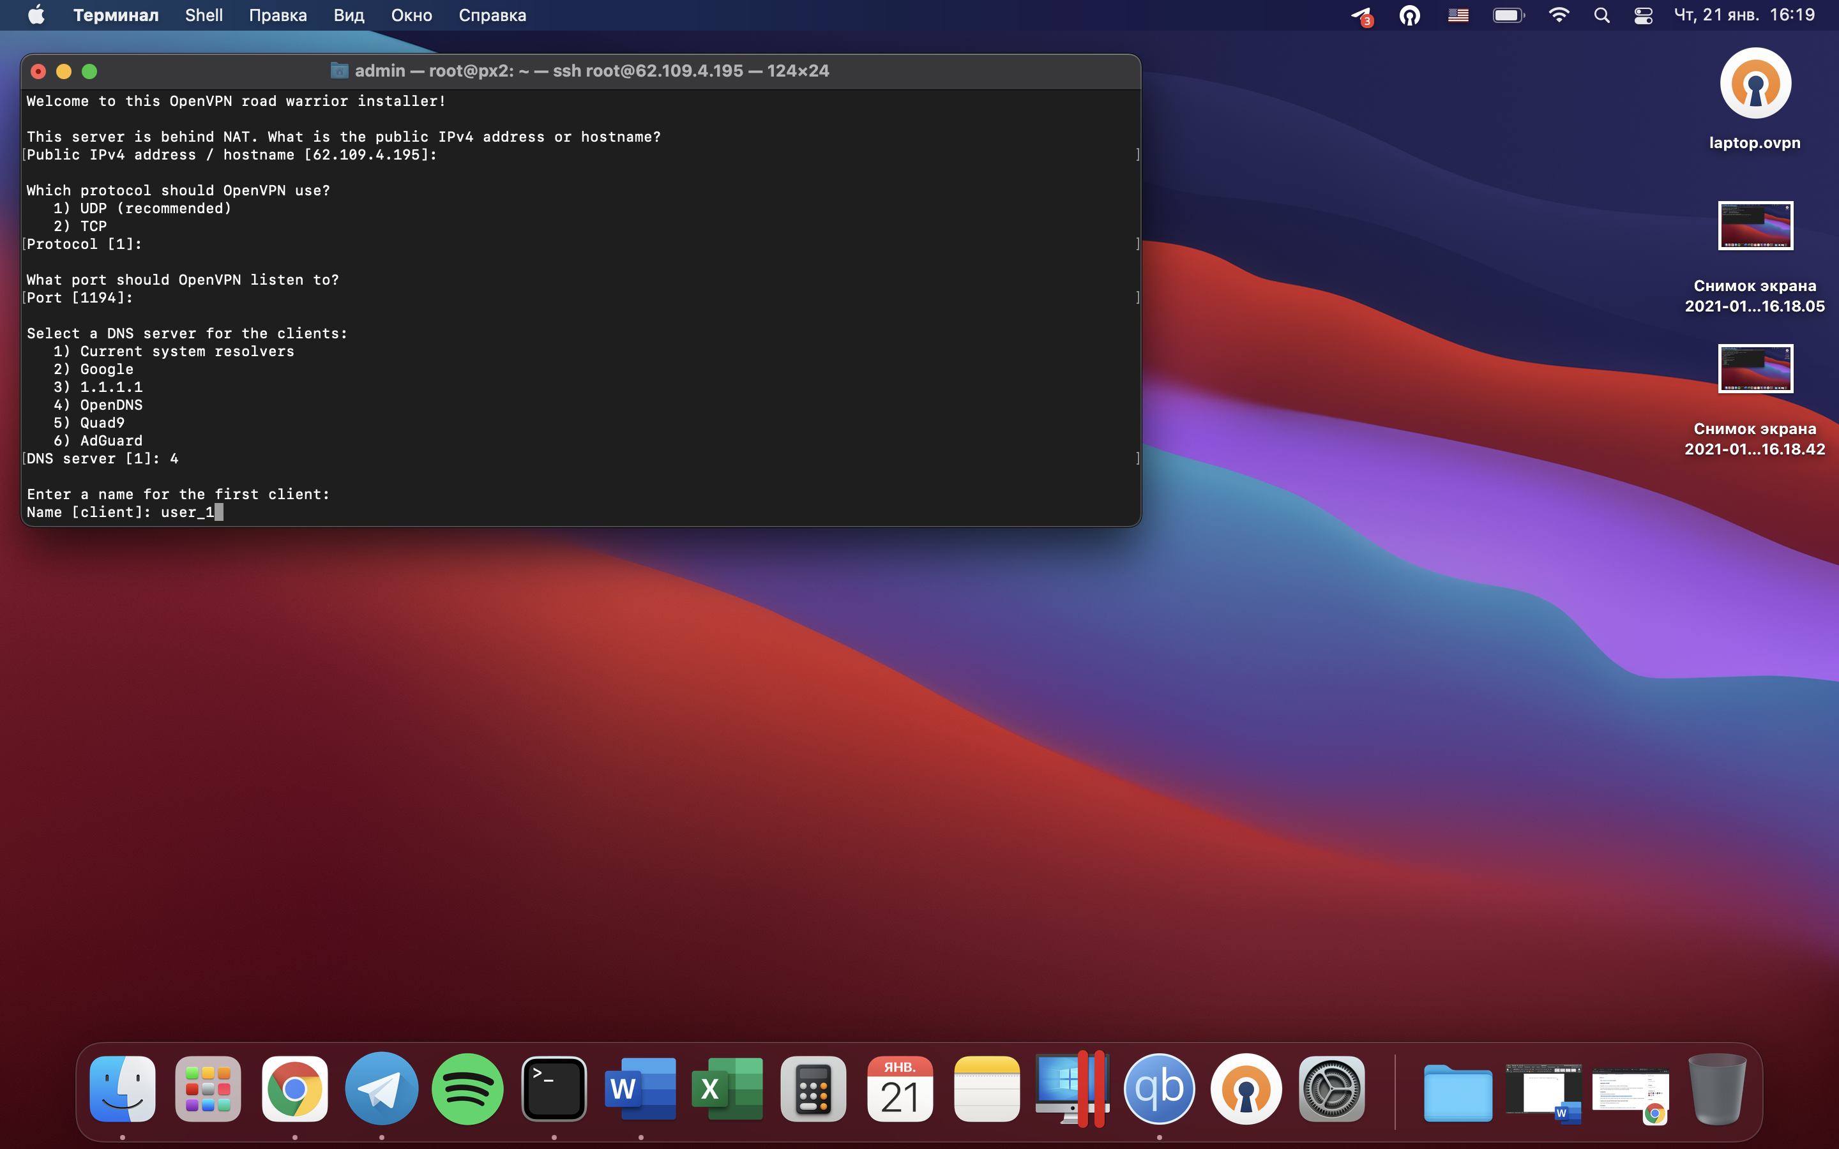Open the Shell menu
The width and height of the screenshot is (1839, 1149).
pyautogui.click(x=204, y=15)
